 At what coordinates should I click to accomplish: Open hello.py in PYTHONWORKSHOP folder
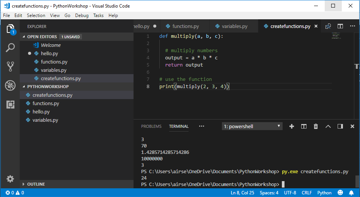pos(77,112)
